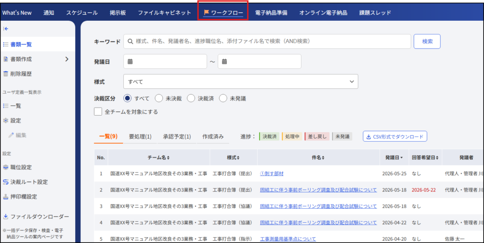Click 工事打合簿（指示） in row 5
This screenshot has height=243, width=484.
click(233, 239)
